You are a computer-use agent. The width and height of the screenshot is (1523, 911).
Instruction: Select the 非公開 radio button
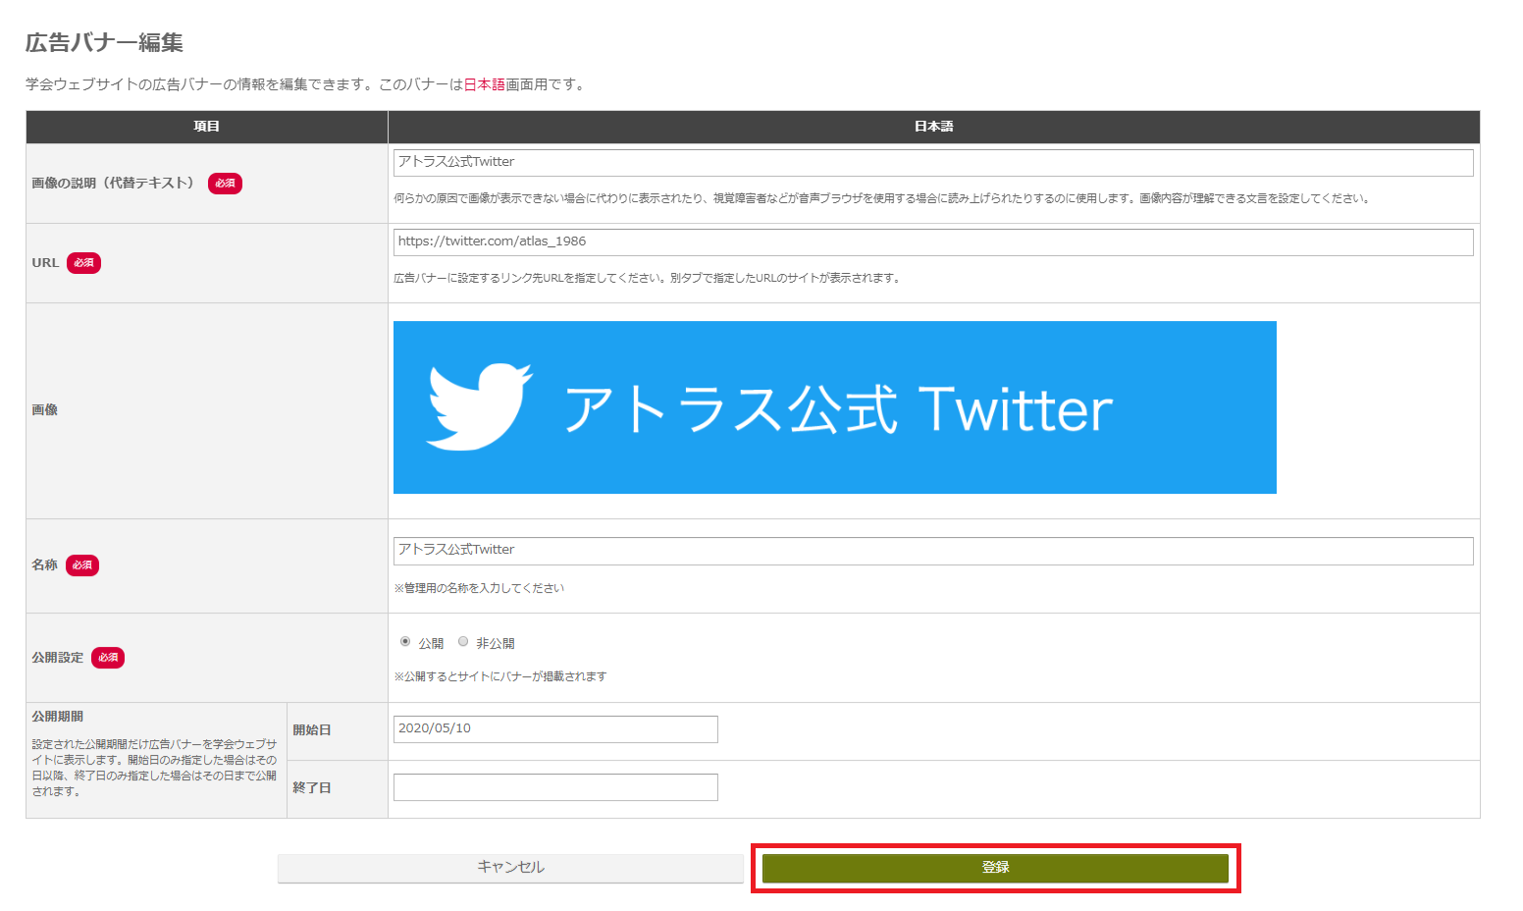[x=463, y=642]
